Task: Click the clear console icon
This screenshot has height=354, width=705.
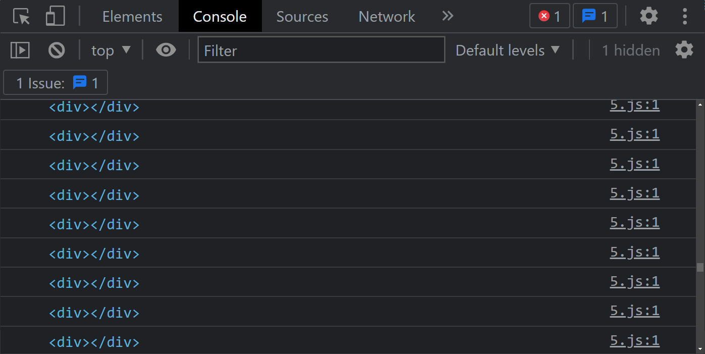Action: tap(57, 50)
